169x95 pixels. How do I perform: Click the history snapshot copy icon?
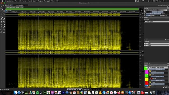coord(166,39)
